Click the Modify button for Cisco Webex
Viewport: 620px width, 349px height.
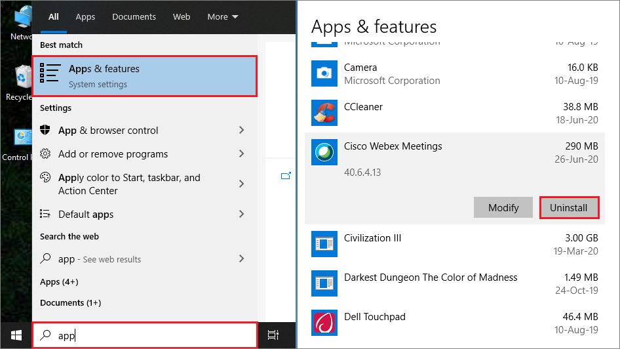(503, 207)
